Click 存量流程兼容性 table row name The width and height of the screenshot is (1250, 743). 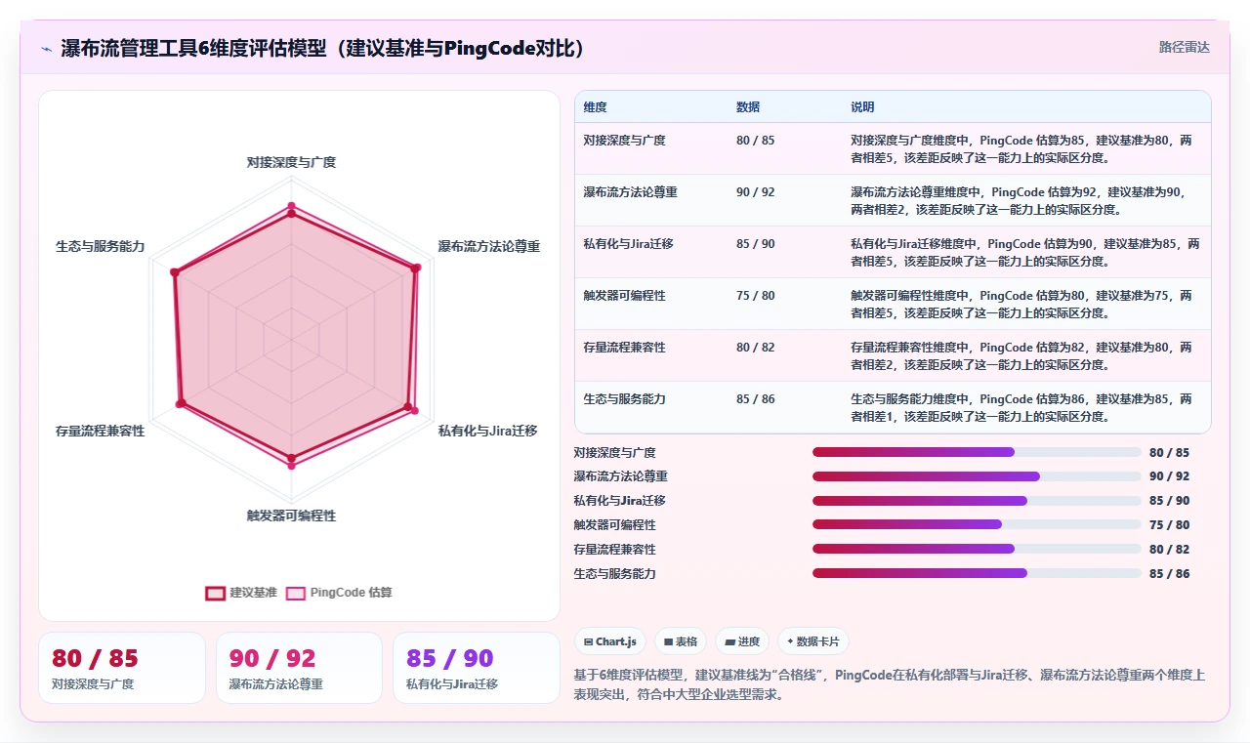(x=624, y=348)
